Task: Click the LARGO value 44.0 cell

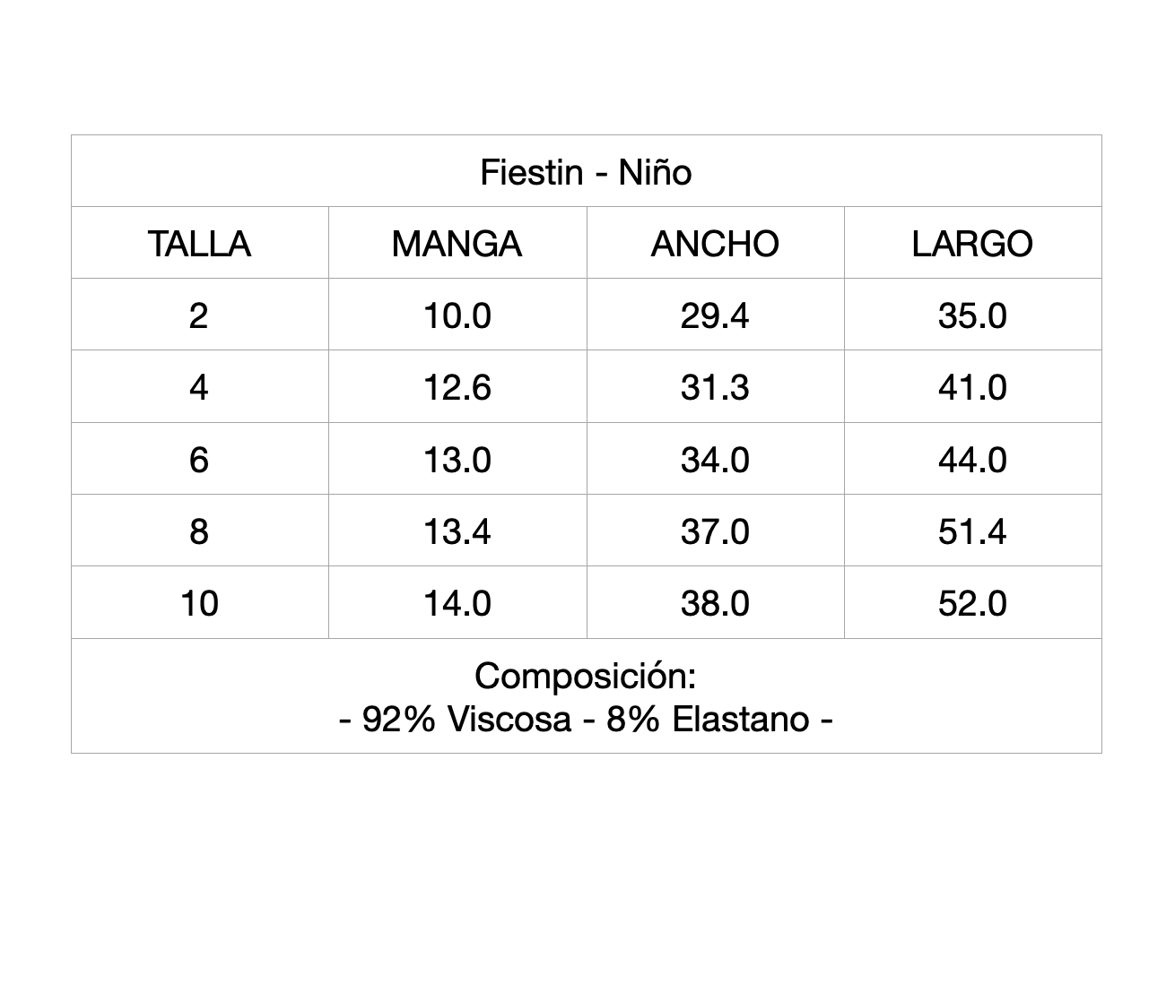Action: pos(972,460)
